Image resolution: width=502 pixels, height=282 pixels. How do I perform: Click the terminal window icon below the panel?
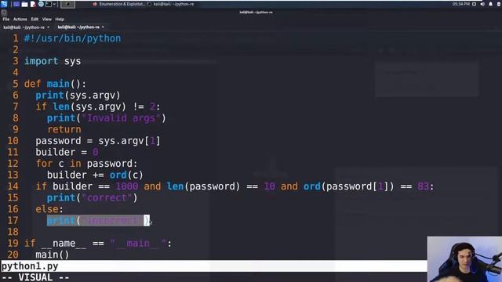4,13
